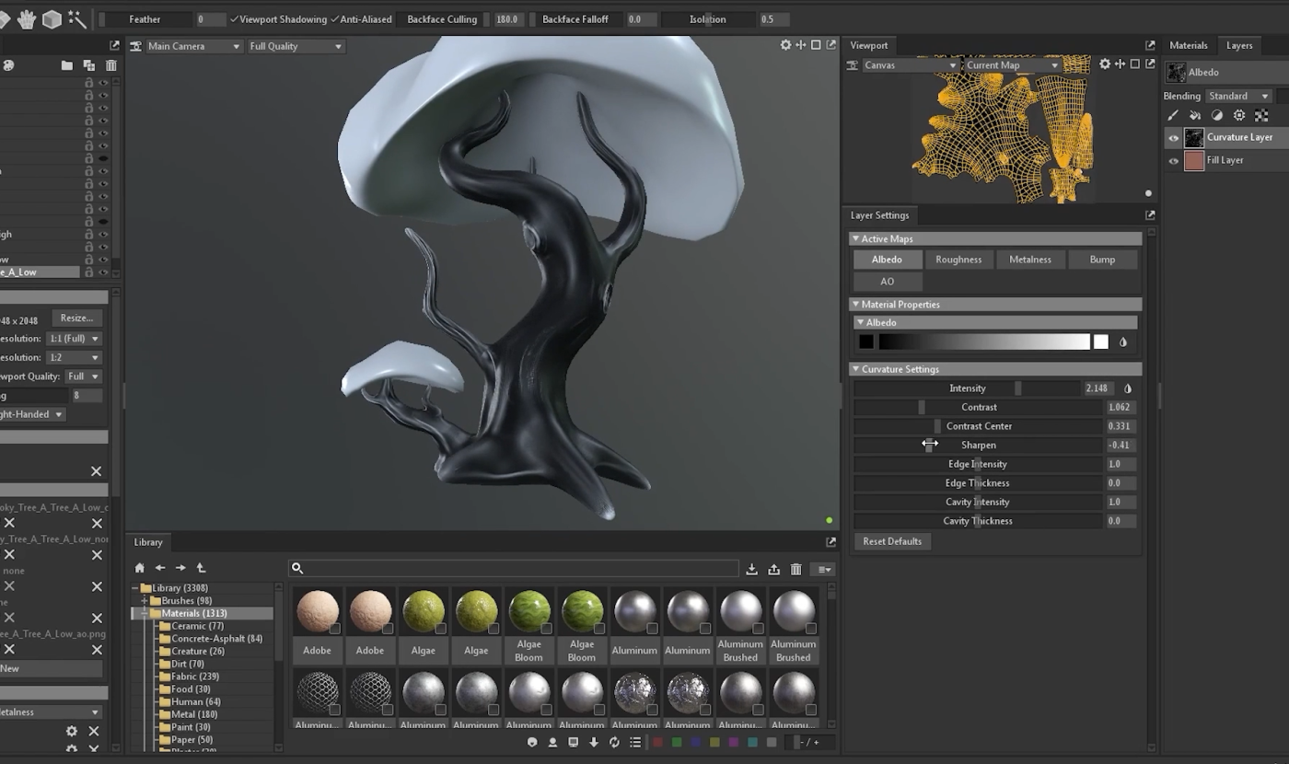Click the Reset Defaults button
1289x764 pixels.
(x=891, y=541)
